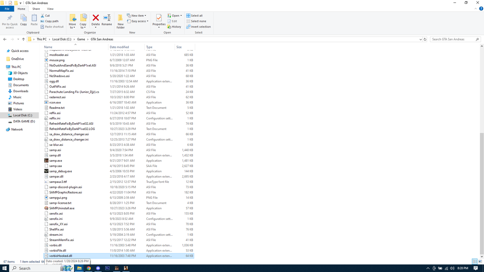Click the volume speaker tray icon
The height and width of the screenshot is (272, 484).
click(x=452, y=268)
